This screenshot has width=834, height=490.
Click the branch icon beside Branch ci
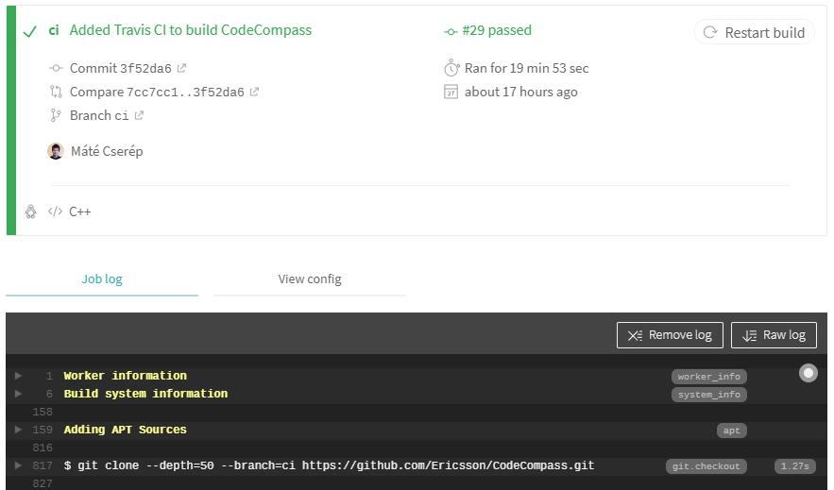(x=56, y=115)
